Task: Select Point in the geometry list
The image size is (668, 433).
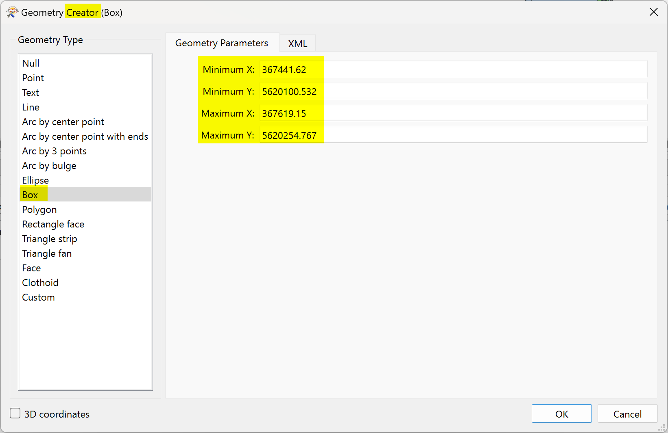Action: 33,78
